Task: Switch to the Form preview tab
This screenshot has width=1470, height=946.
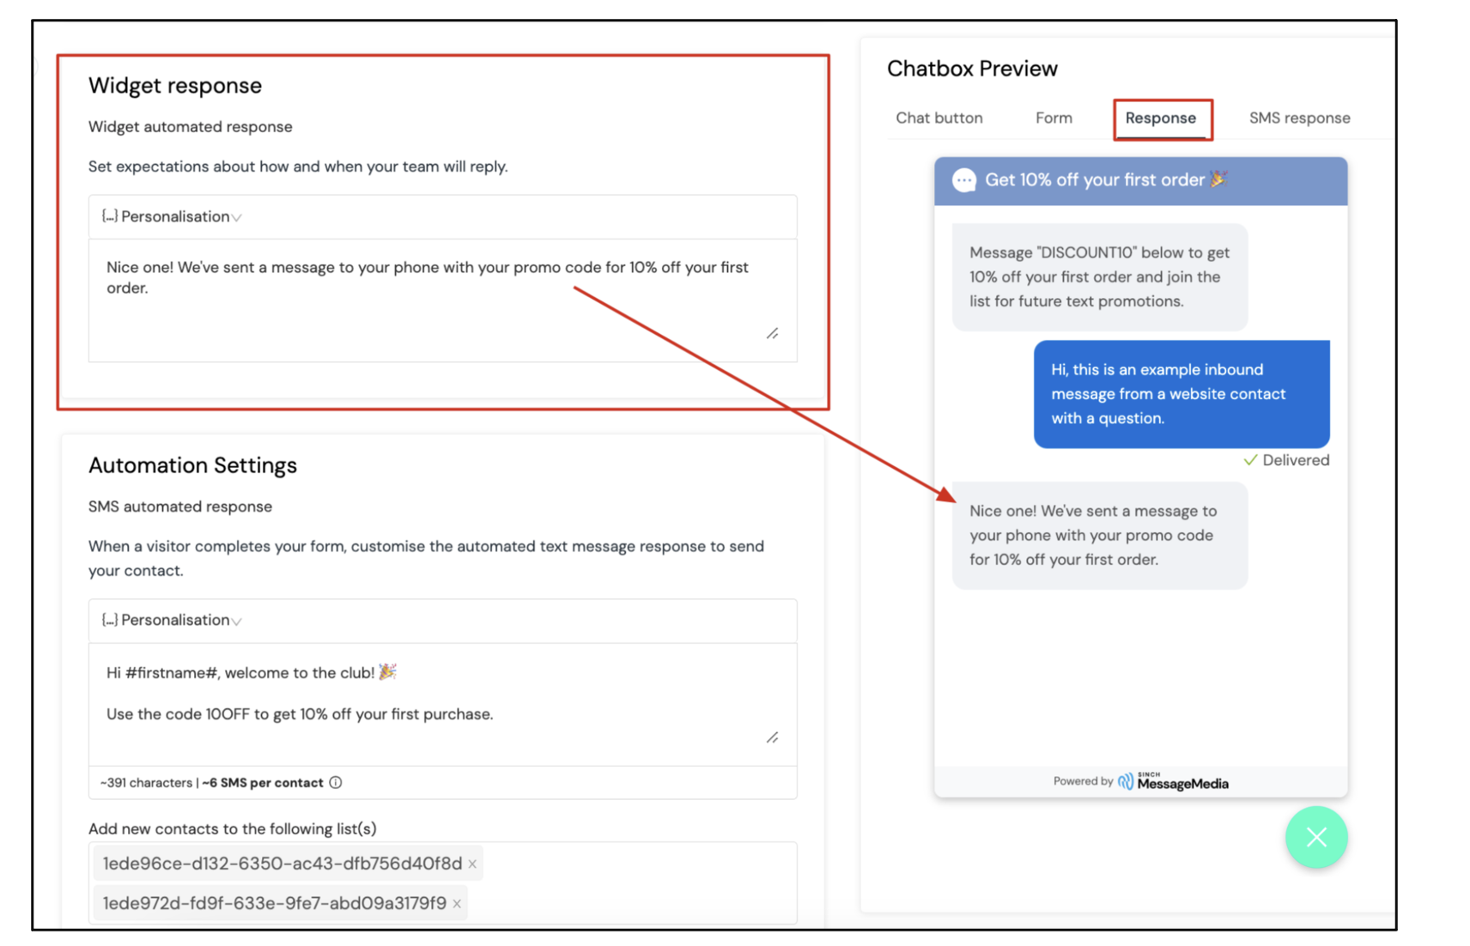Action: [x=1054, y=118]
